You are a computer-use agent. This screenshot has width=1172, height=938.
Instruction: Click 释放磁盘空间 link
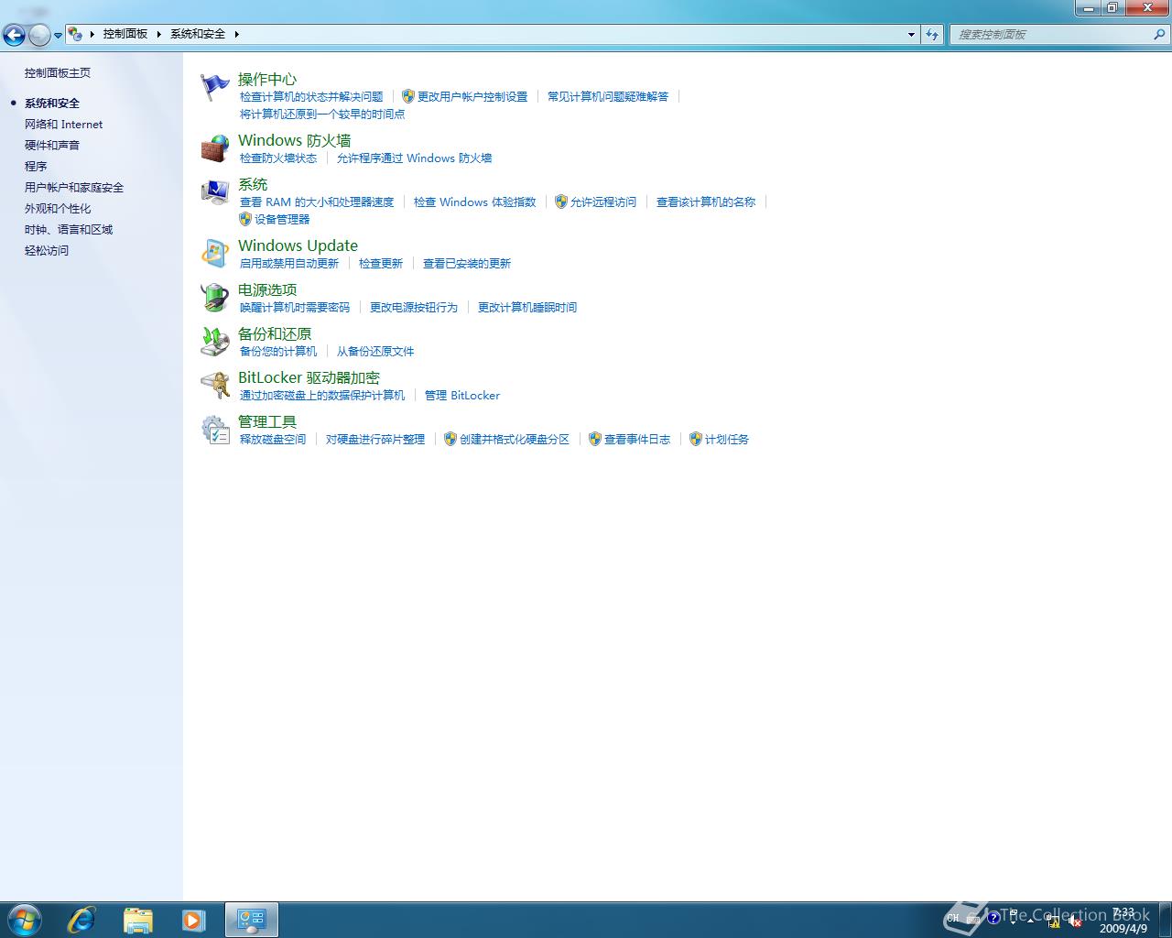pyautogui.click(x=273, y=439)
